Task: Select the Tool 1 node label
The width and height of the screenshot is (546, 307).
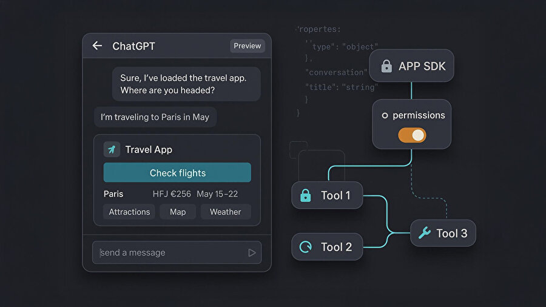Action: tap(335, 195)
